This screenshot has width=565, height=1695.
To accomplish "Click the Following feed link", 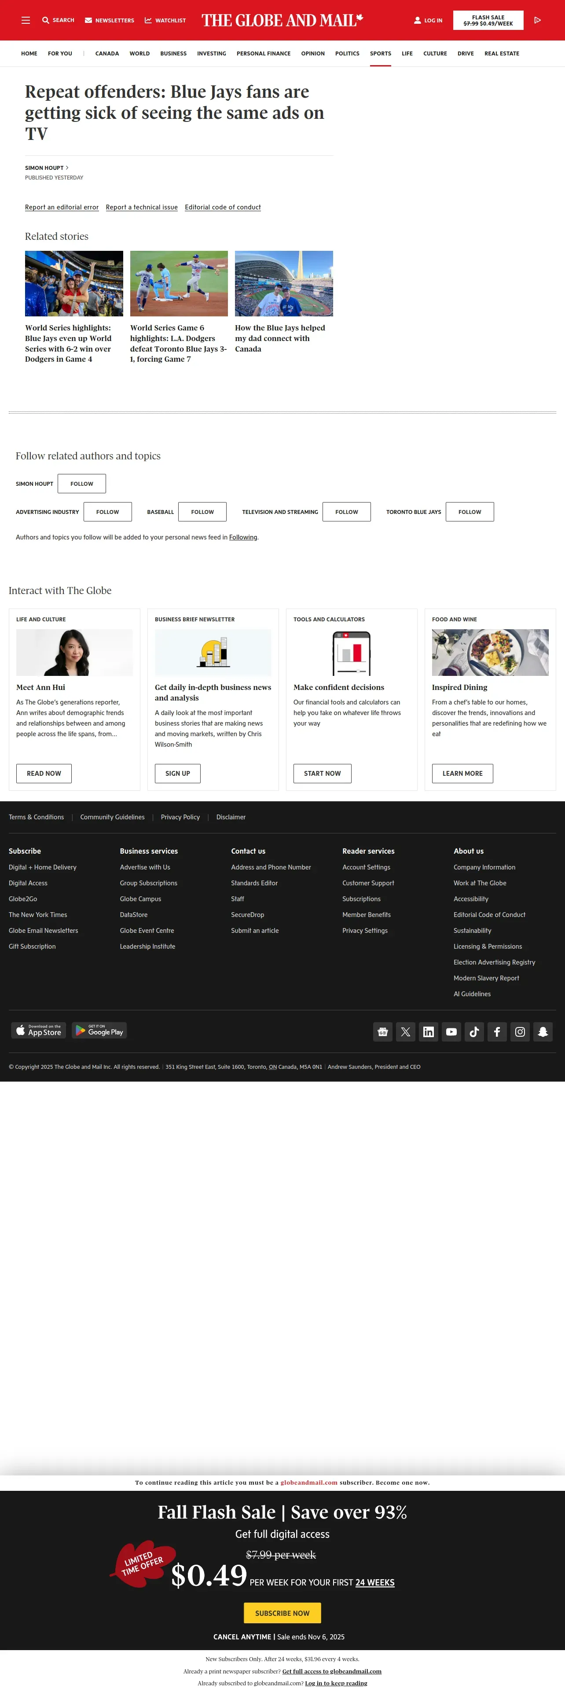I will click(243, 538).
